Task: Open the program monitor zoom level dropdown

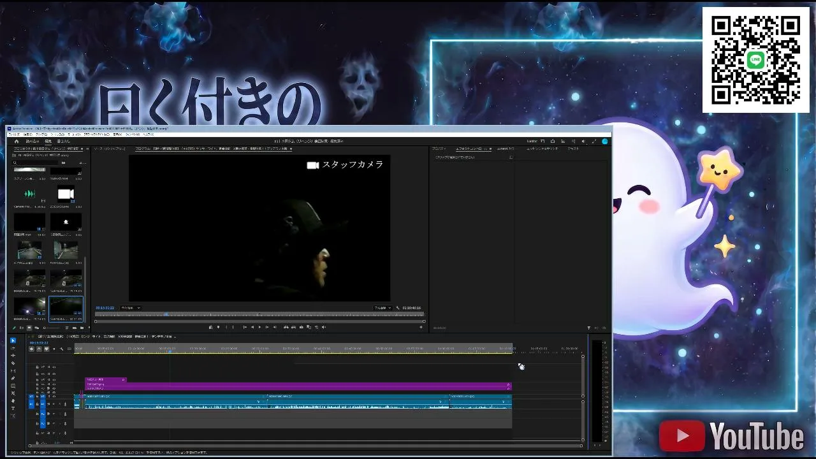Action: coord(131,308)
